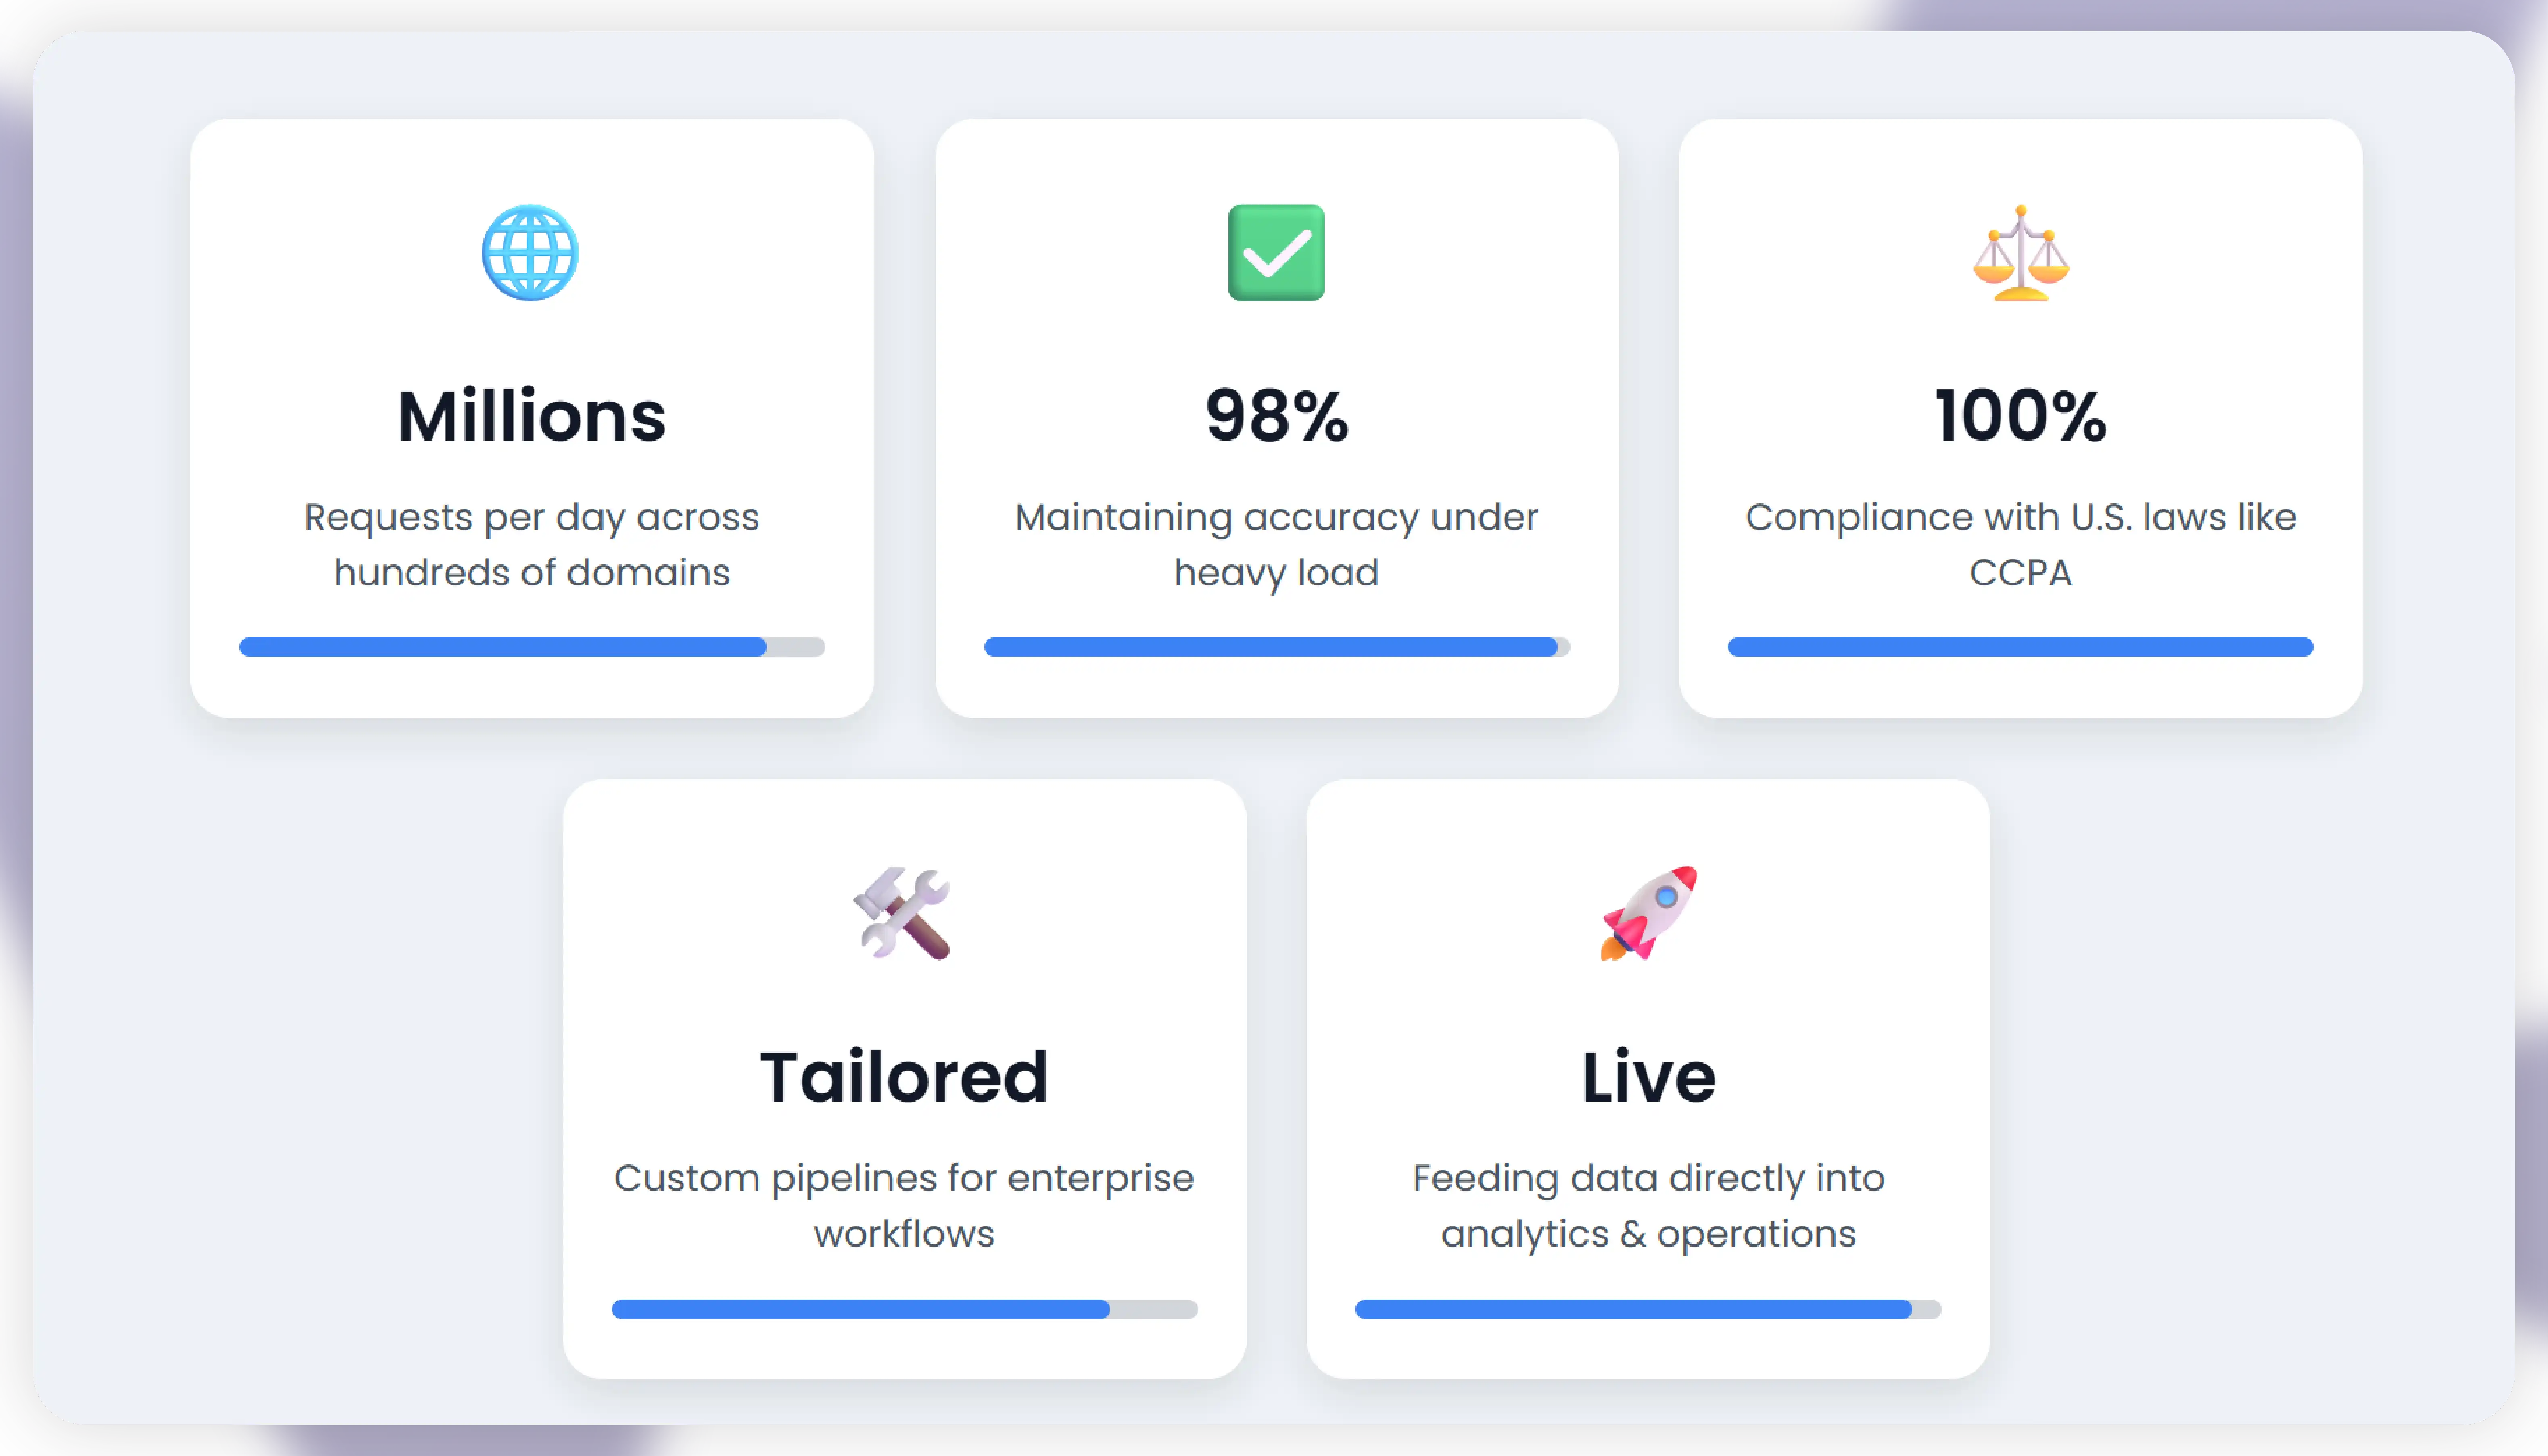Viewport: 2548px width, 1456px height.
Task: Select the 98% heading
Action: [1276, 416]
